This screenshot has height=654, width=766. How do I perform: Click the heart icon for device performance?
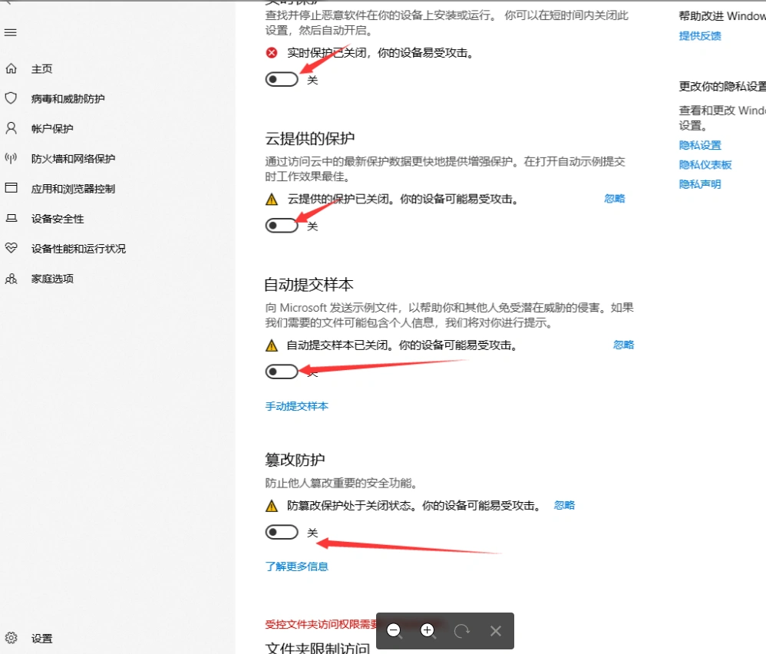11,248
